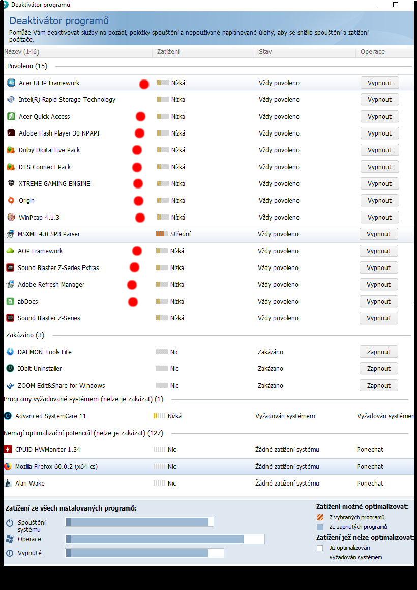Image resolution: width=417 pixels, height=590 pixels.
Task: Click the Spouštění systému load bar
Action: tap(139, 522)
